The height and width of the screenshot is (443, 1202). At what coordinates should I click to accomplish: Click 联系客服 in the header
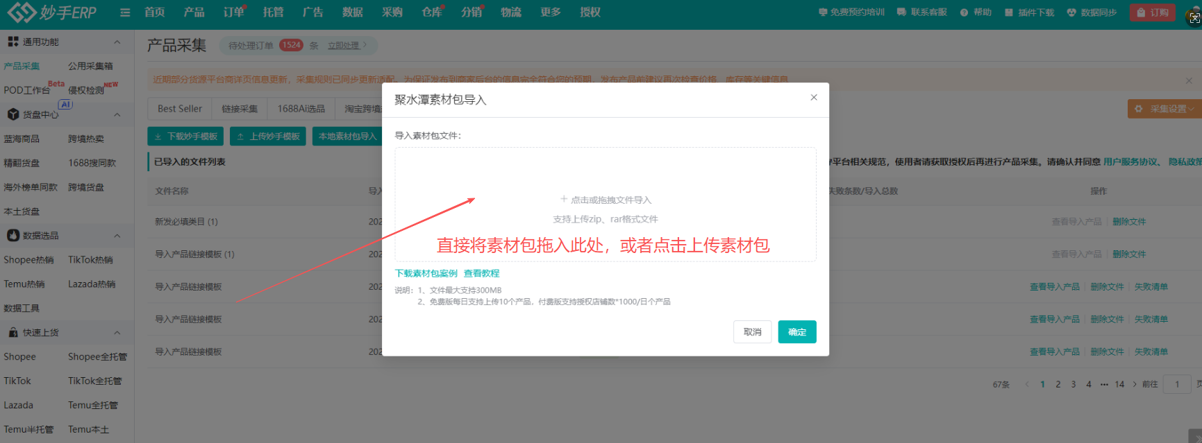click(922, 12)
